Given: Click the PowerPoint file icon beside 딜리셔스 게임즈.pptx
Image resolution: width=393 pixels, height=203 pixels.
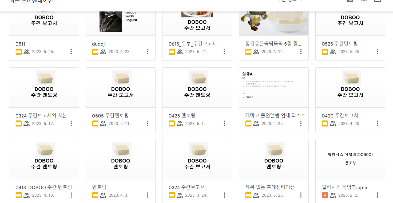Looking at the screenshot, I should point(325,195).
